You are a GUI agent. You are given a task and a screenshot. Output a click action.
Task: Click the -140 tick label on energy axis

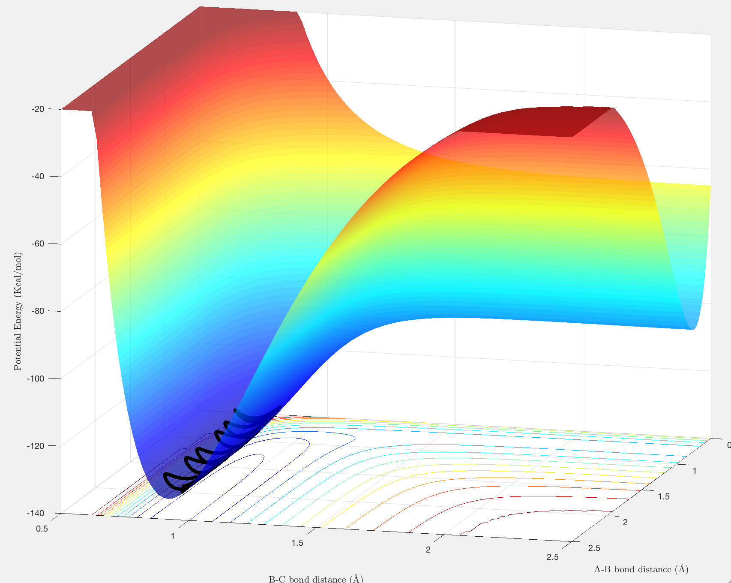click(36, 513)
